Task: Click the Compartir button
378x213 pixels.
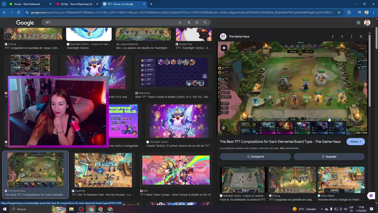Action: pos(255,156)
